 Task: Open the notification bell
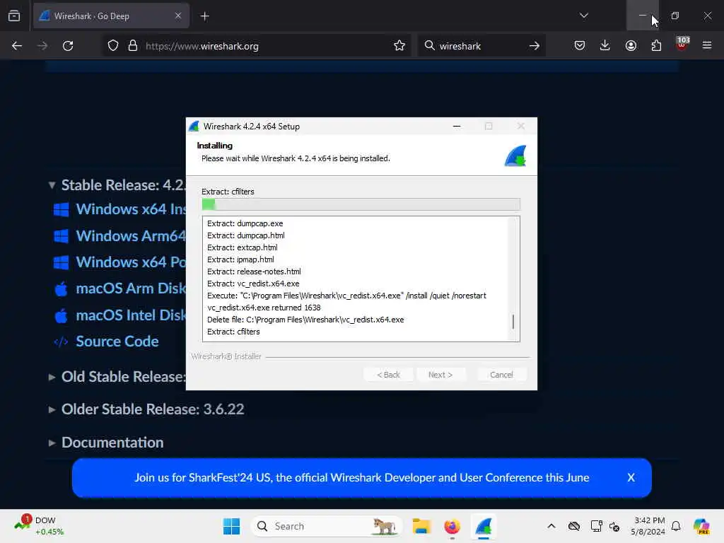click(676, 526)
